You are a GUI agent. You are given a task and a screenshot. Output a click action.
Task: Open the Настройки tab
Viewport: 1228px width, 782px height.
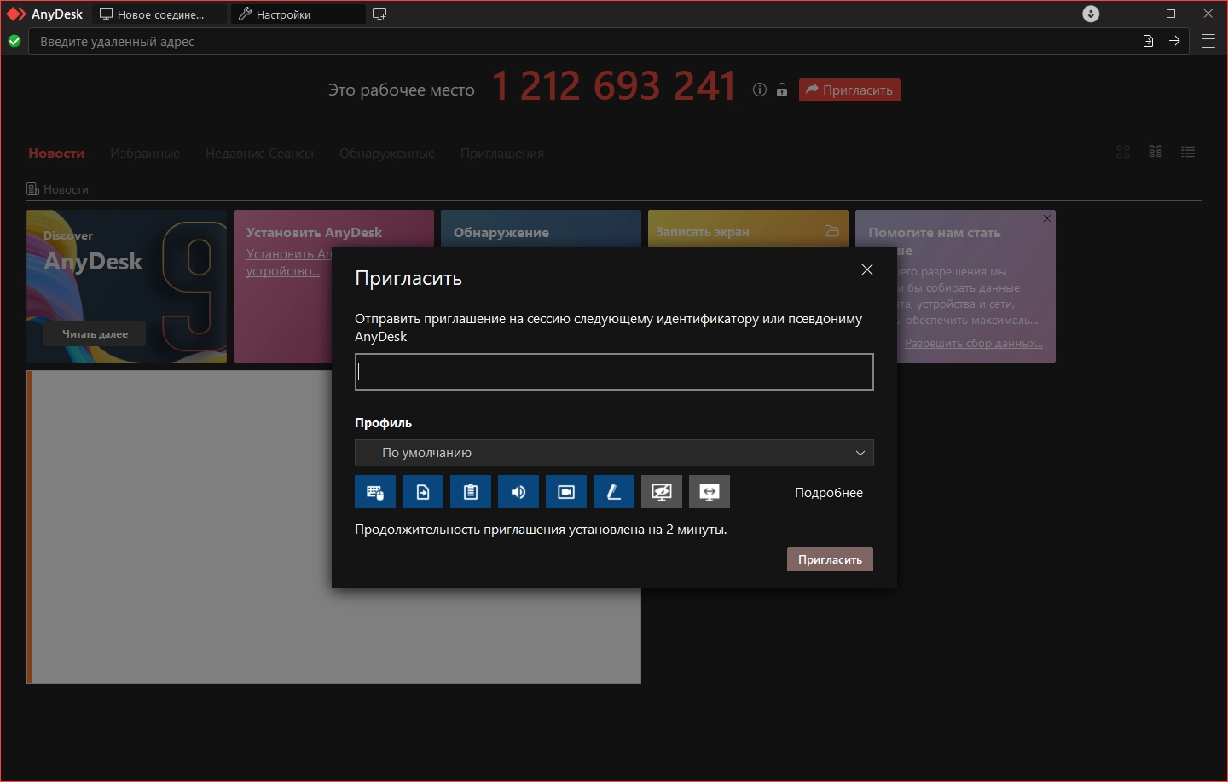pyautogui.click(x=298, y=14)
